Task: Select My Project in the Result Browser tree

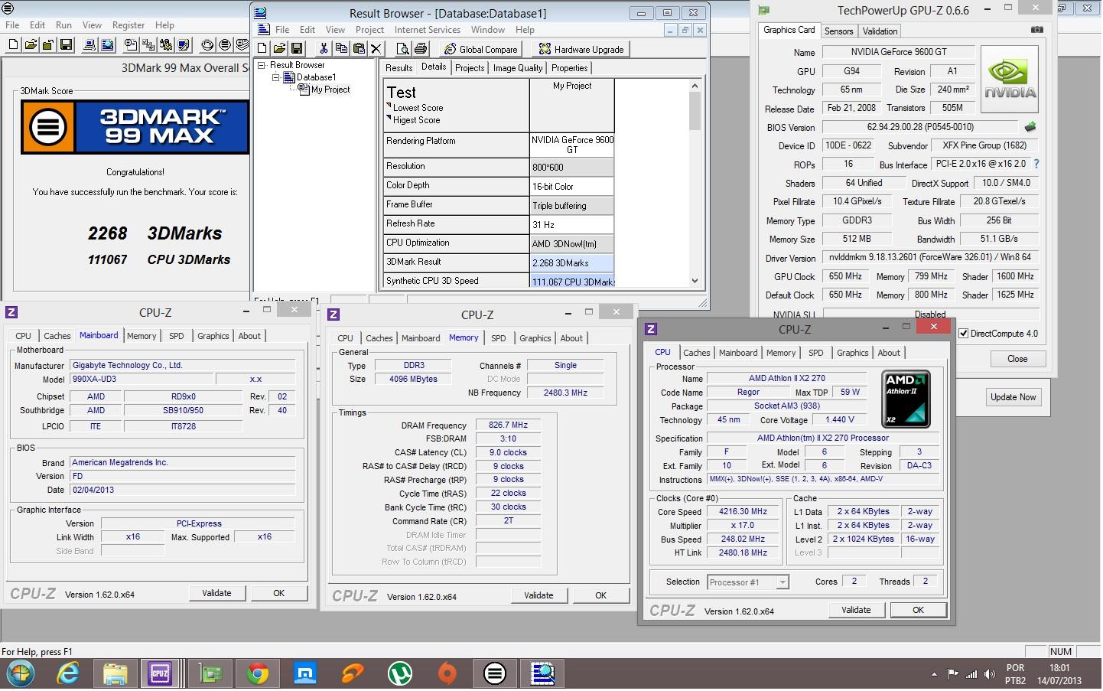Action: point(330,90)
